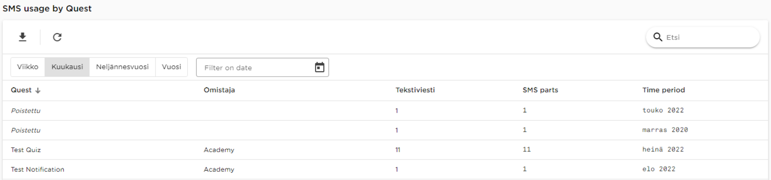Select Poistettu row from touko 2022
Image resolution: width=771 pixels, height=180 pixels.
(385, 111)
